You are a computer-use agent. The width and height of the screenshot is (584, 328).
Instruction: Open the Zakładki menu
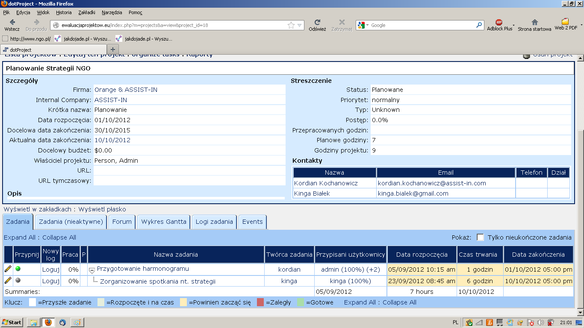point(87,12)
